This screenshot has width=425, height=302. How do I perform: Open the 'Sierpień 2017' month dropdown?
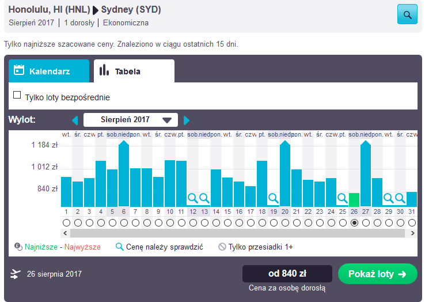tap(131, 120)
